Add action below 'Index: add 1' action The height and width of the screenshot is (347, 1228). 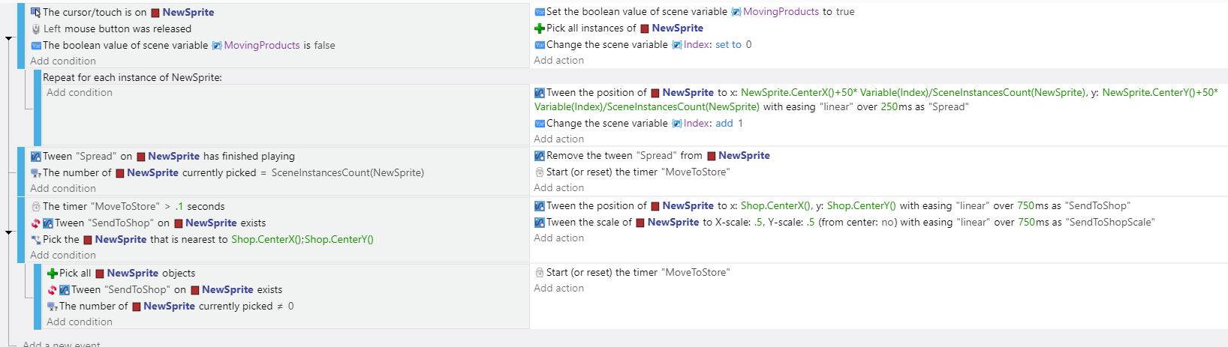(x=559, y=139)
